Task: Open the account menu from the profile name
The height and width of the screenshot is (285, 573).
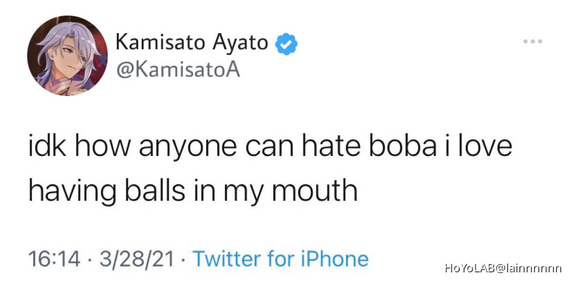Action: [192, 42]
